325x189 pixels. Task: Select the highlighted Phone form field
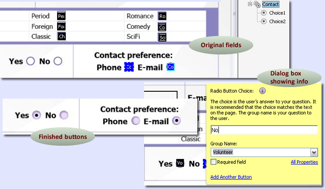click(129, 68)
